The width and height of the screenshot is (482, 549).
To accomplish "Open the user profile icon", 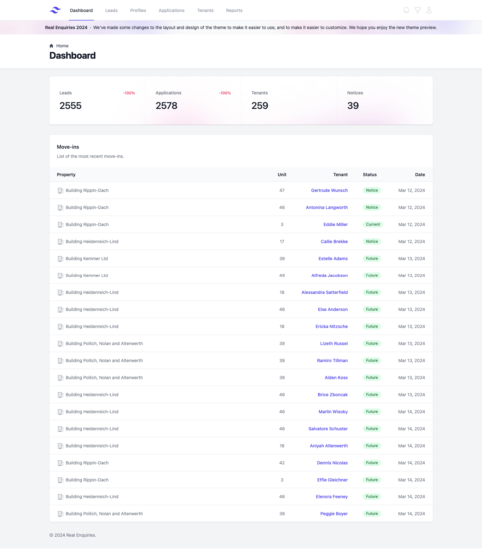I will [x=429, y=10].
